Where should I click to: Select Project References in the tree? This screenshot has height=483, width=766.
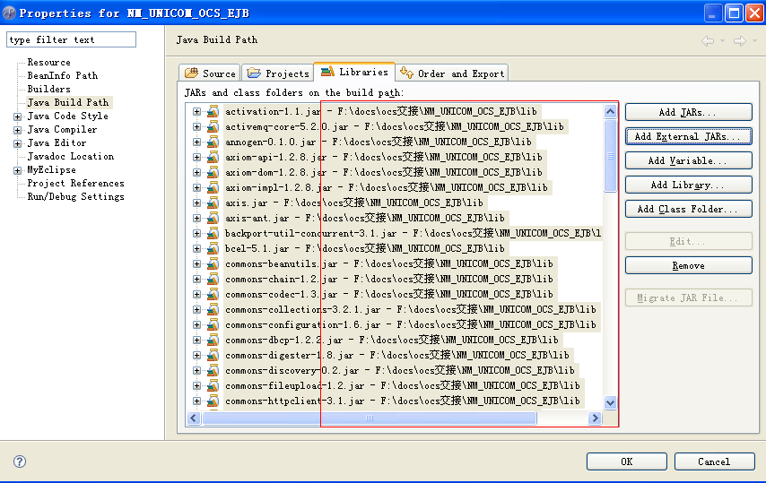[x=75, y=184]
